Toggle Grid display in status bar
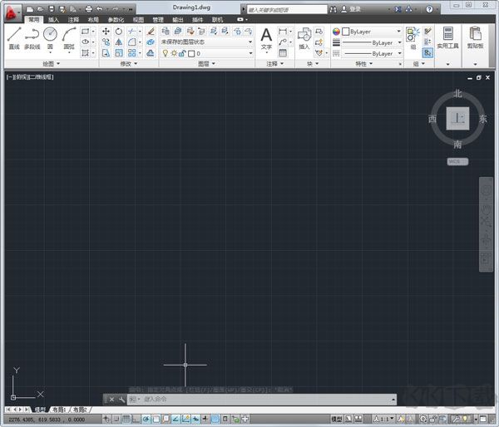 (126, 419)
